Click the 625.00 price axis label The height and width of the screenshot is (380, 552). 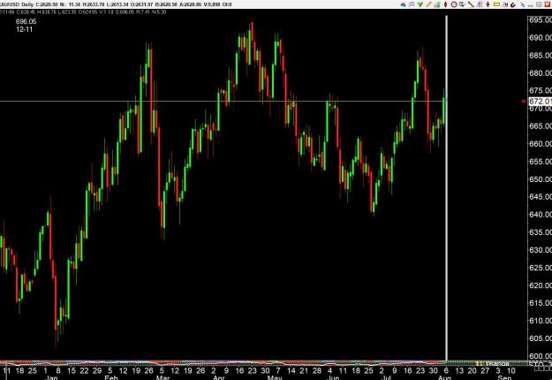pos(541,267)
